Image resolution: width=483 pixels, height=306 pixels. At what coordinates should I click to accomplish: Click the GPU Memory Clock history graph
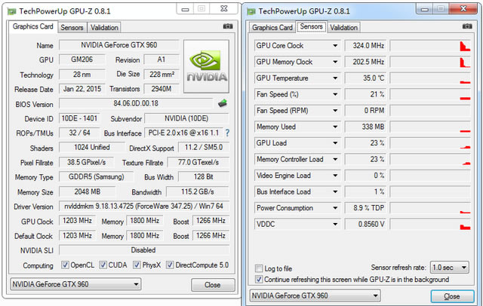coord(430,62)
